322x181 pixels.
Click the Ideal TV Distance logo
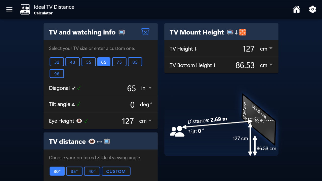click(x=25, y=10)
